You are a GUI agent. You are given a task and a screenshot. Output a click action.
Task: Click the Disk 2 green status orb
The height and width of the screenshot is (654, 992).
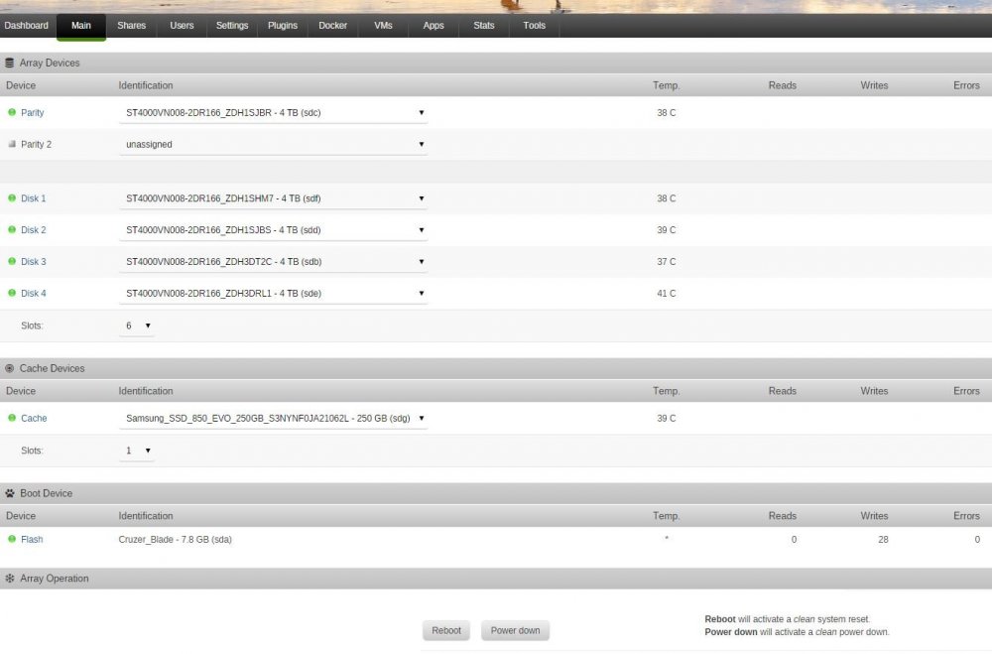[11, 230]
